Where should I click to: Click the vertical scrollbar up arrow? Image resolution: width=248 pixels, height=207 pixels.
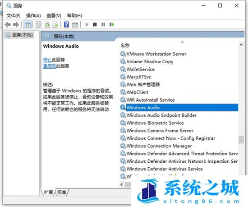[x=241, y=45]
